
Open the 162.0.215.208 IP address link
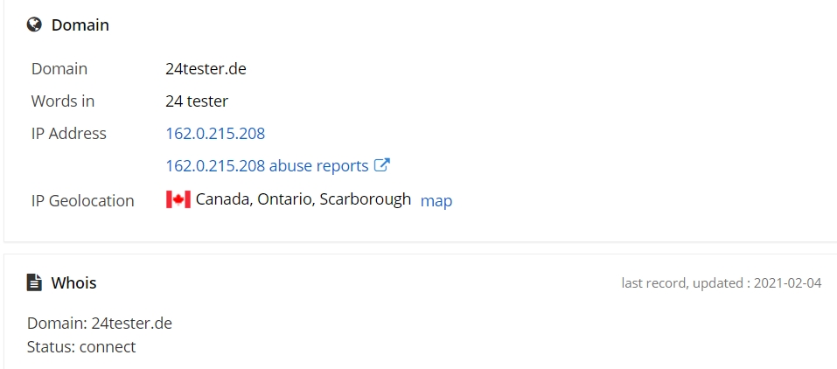[215, 133]
